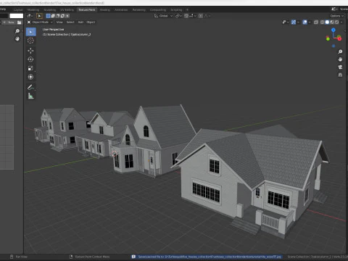Open shading options dropdown arrow
This screenshot has height=261, width=348.
pyautogui.click(x=341, y=22)
